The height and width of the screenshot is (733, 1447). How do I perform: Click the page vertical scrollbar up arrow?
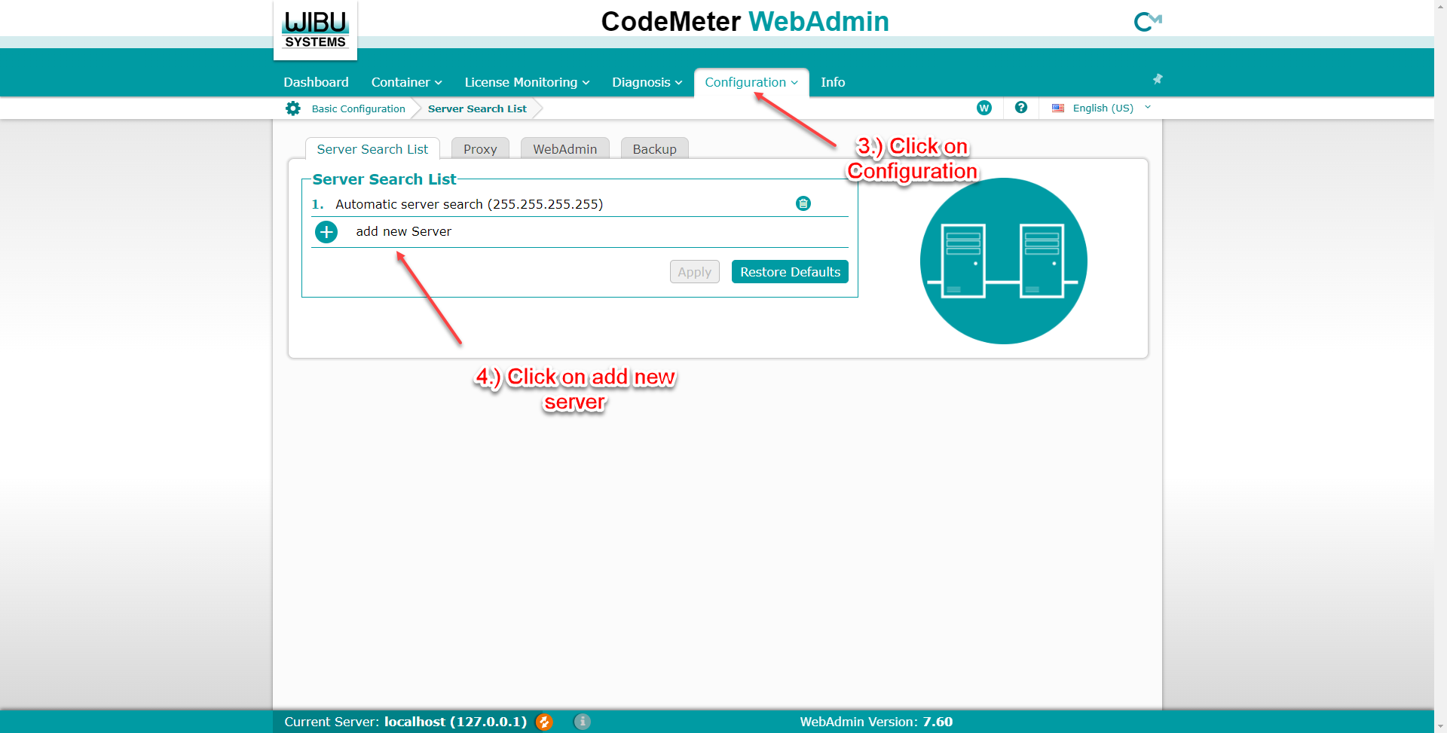point(1440,6)
